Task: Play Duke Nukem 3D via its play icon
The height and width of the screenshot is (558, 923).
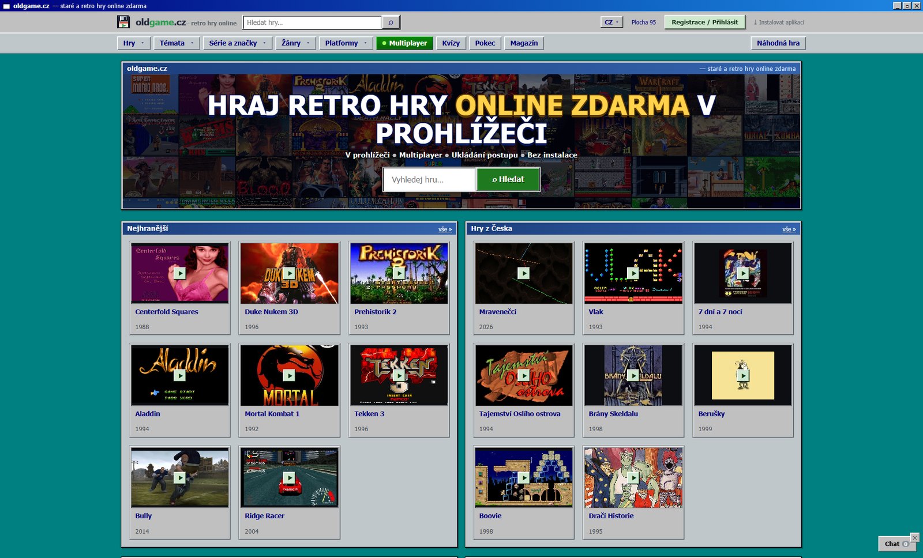Action: (289, 273)
